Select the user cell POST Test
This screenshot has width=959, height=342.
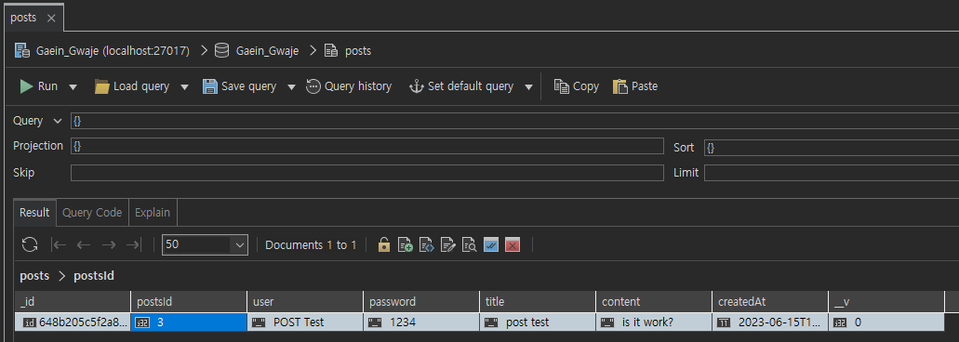(304, 322)
